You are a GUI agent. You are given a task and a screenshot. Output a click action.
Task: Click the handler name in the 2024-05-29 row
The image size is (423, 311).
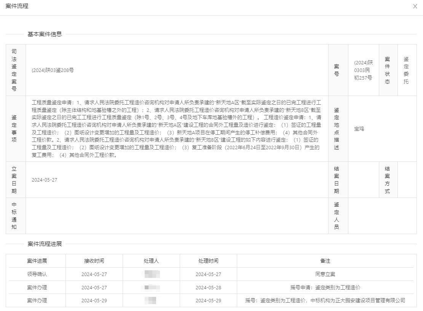point(151,300)
